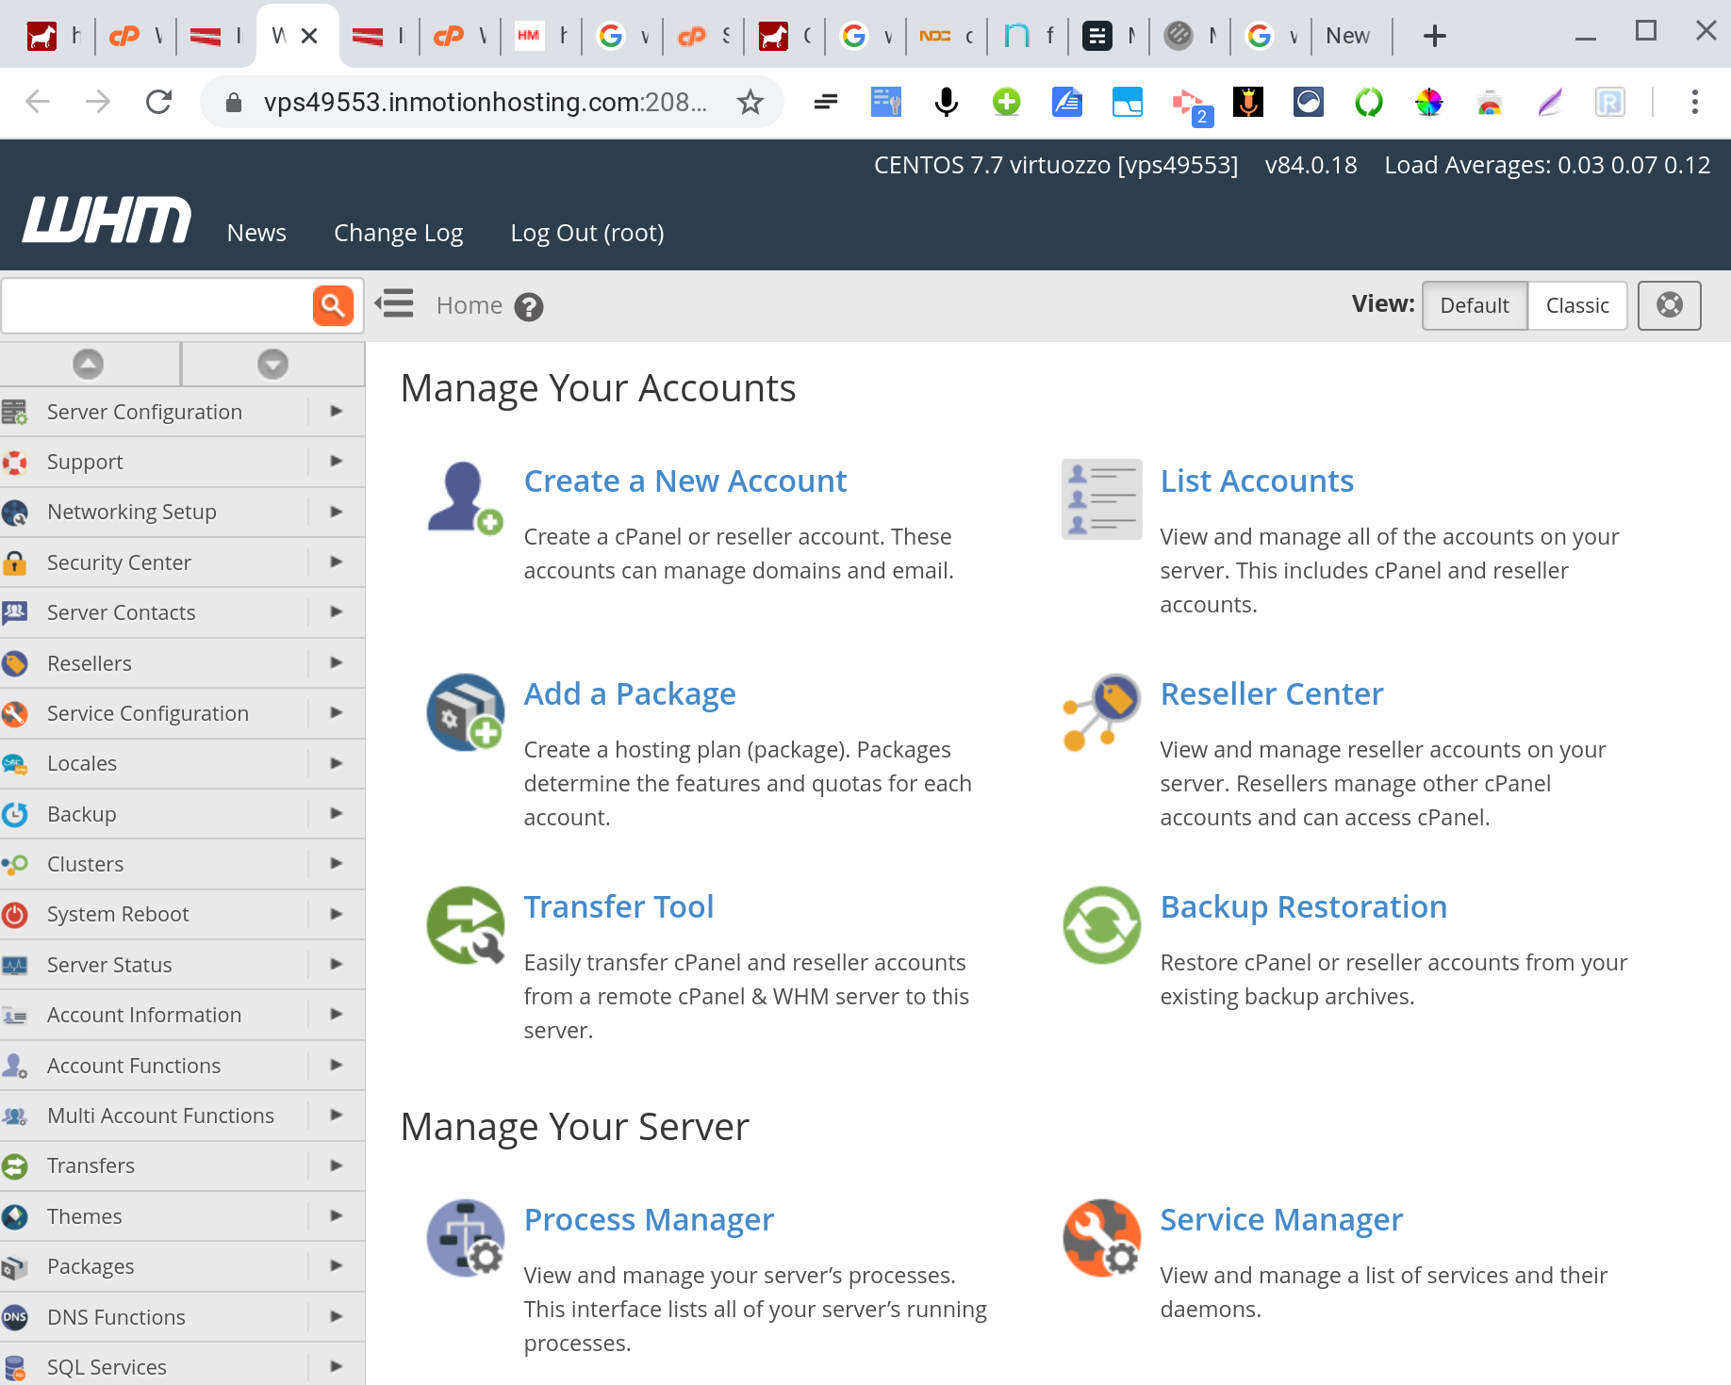Open SQL Services in sidebar
This screenshot has width=1731, height=1385.
click(107, 1367)
